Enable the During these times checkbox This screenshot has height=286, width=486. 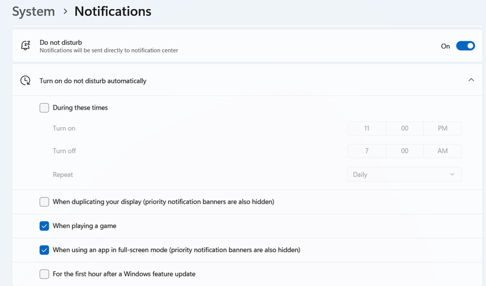44,108
